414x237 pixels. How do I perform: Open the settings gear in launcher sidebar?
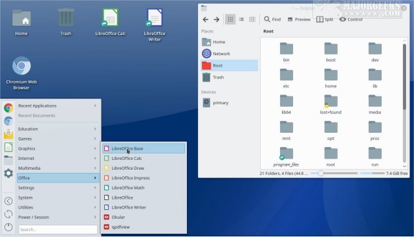click(8, 174)
